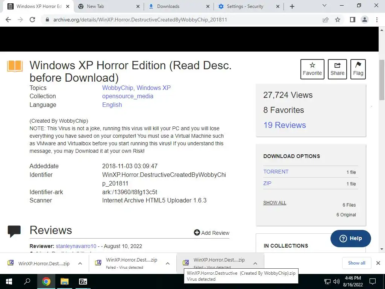
Task: Click the 8 Favorites text
Action: [283, 110]
